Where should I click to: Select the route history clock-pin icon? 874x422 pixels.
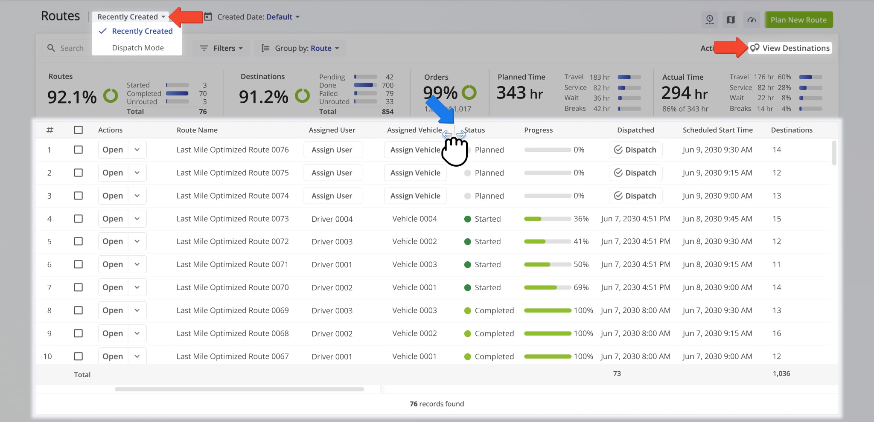[x=710, y=20]
